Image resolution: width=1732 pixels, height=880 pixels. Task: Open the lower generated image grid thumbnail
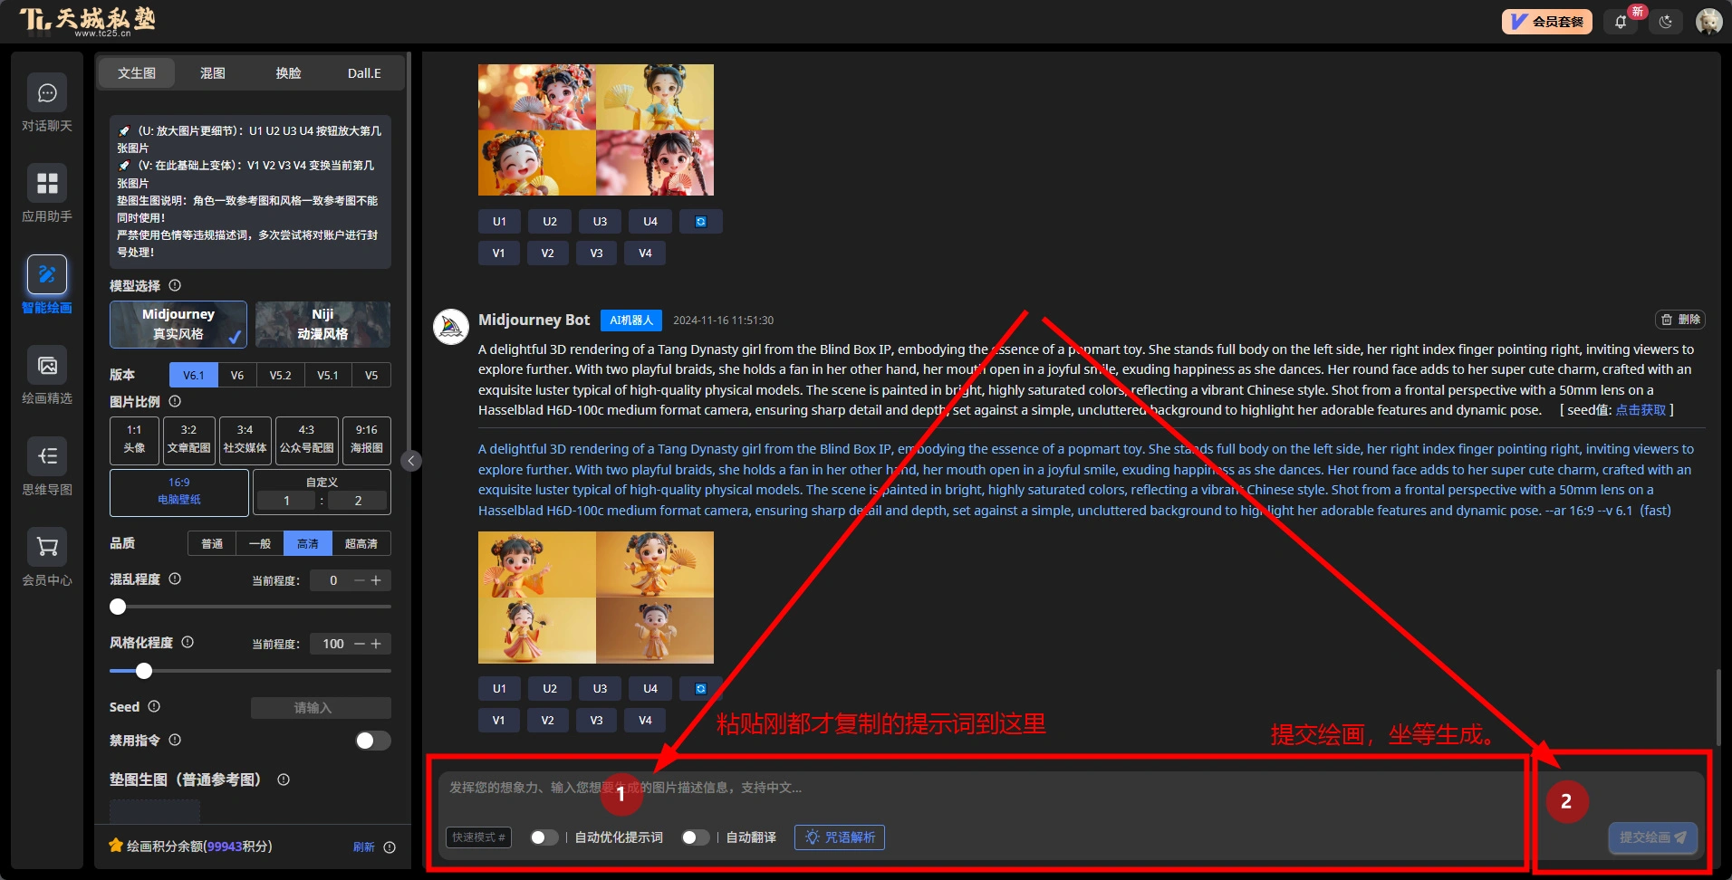[596, 598]
